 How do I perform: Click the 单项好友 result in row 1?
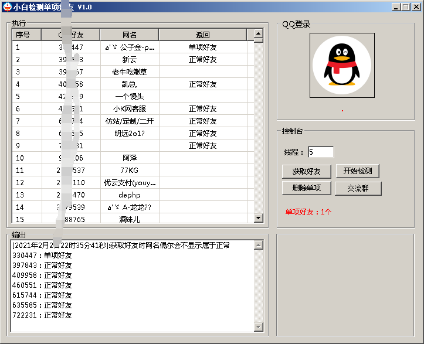tap(202, 47)
